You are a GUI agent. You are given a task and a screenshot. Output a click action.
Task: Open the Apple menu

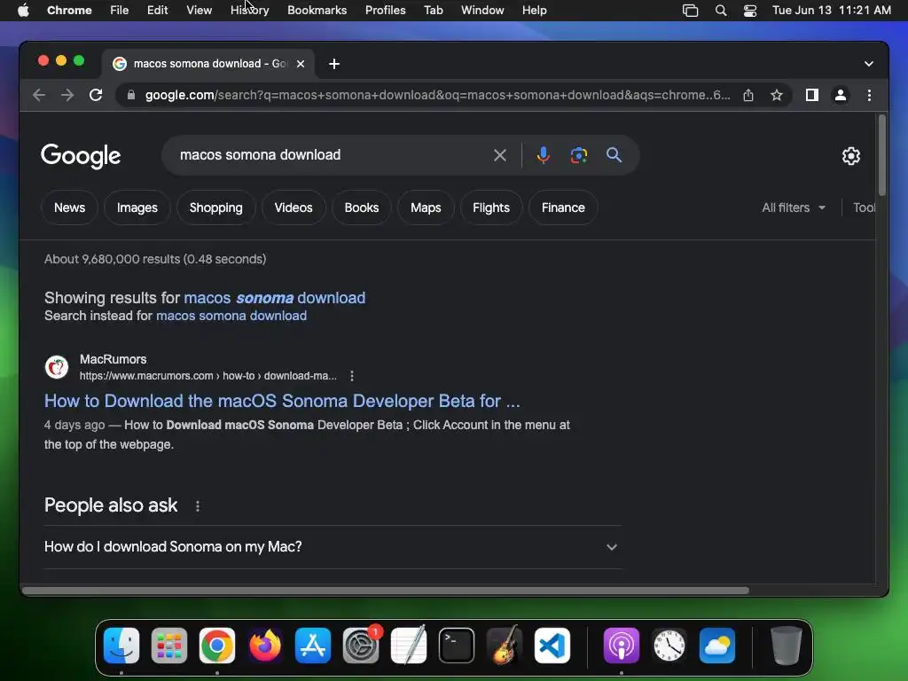[x=23, y=11]
